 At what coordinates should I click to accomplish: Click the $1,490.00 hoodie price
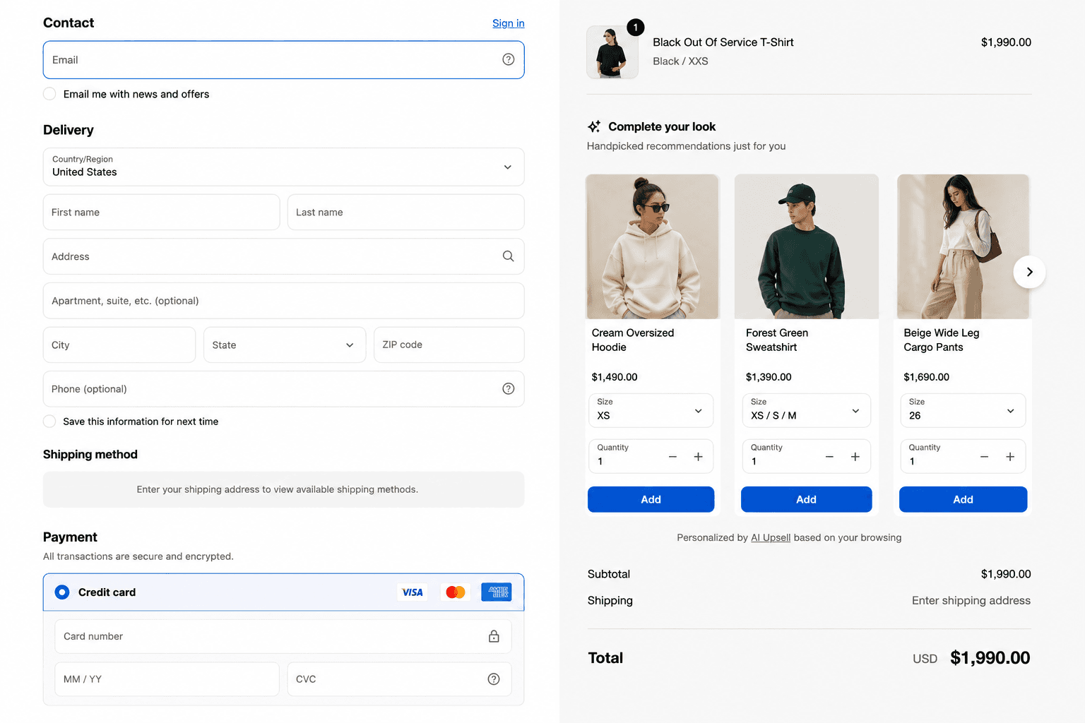pyautogui.click(x=615, y=377)
